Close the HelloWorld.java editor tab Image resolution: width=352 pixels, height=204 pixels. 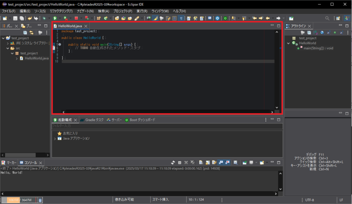point(86,26)
